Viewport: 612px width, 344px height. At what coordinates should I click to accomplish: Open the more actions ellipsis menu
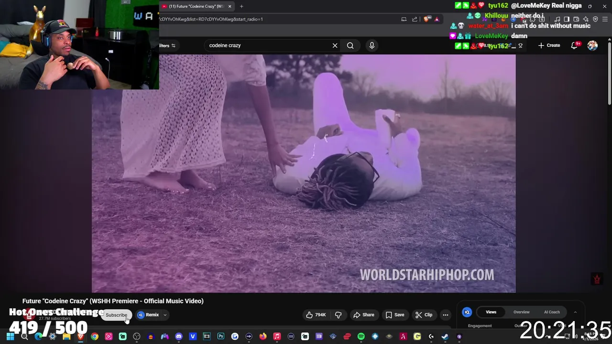point(445,315)
